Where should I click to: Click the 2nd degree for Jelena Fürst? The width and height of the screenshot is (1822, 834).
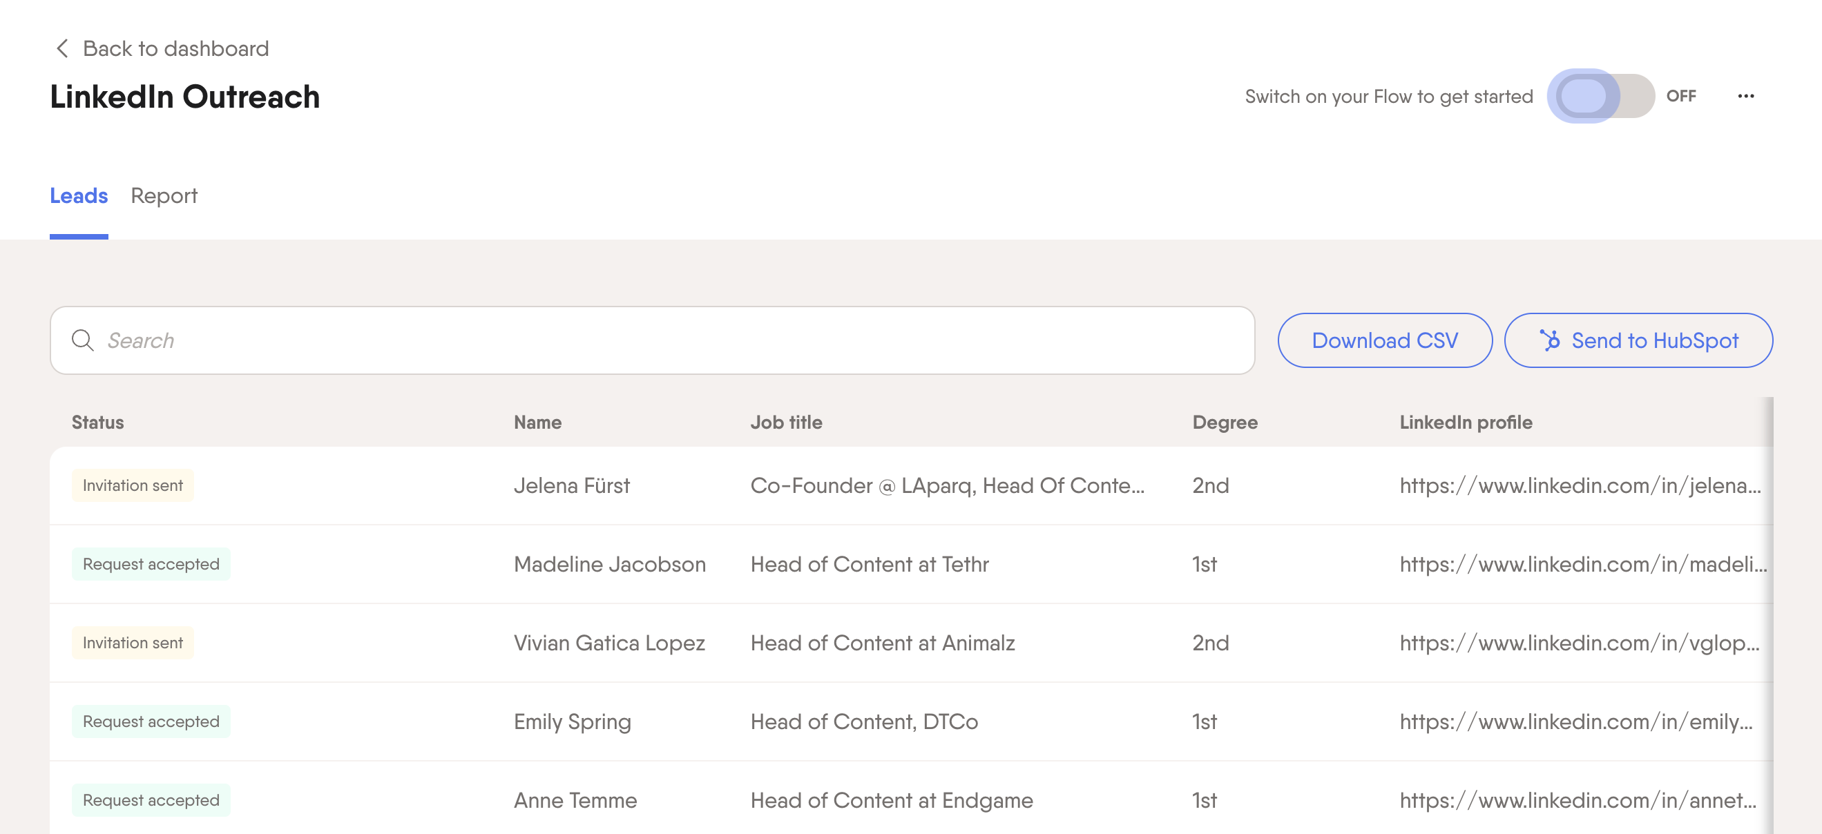pyautogui.click(x=1210, y=485)
